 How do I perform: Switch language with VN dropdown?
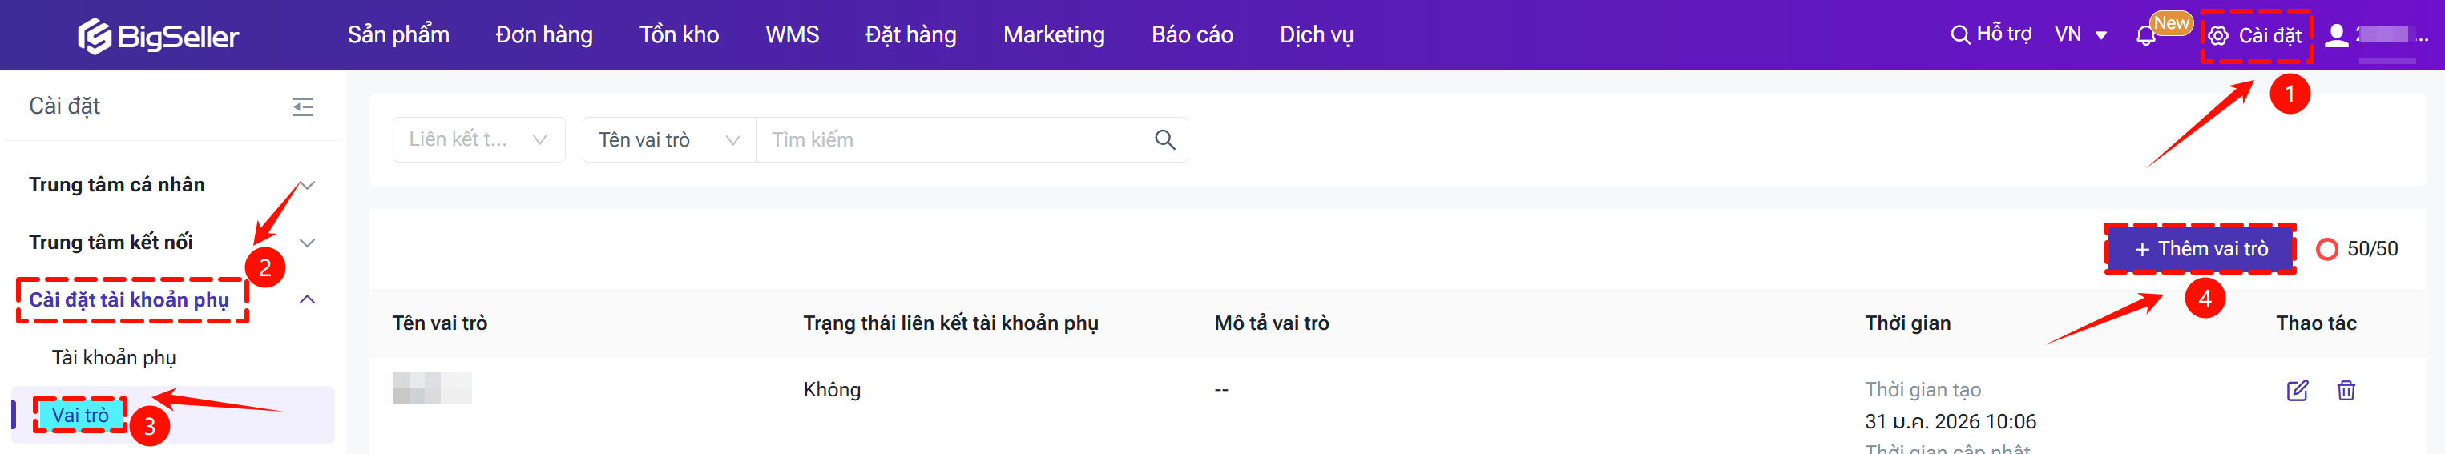pyautogui.click(x=2080, y=35)
